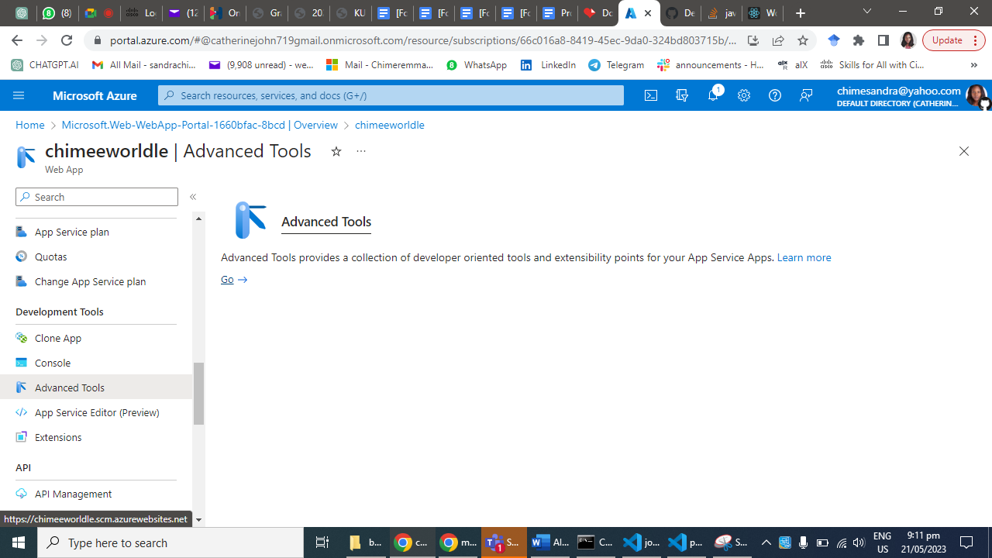Open the Directories and subscriptions filter

coord(682,95)
